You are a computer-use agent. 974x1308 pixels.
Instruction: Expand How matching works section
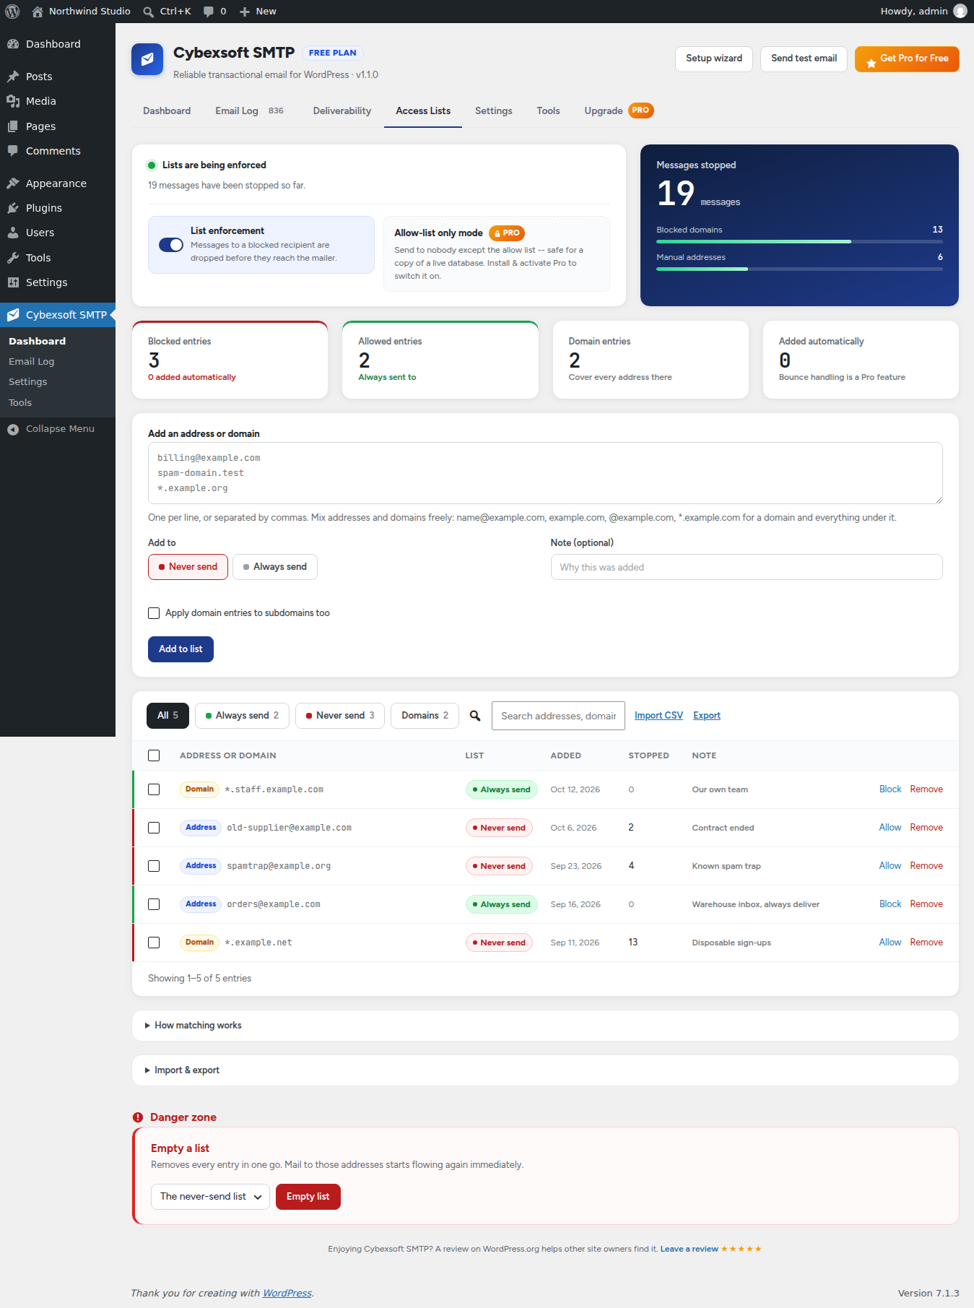(545, 1026)
